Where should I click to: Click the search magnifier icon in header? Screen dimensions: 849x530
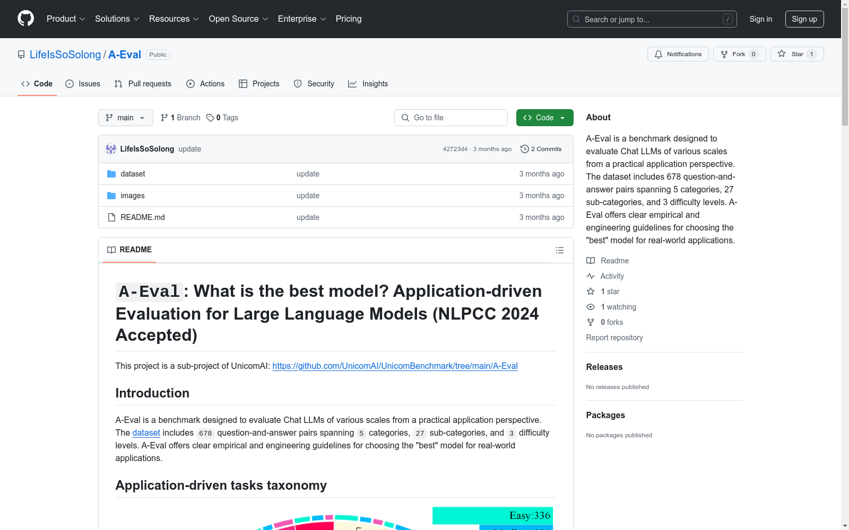(x=576, y=19)
